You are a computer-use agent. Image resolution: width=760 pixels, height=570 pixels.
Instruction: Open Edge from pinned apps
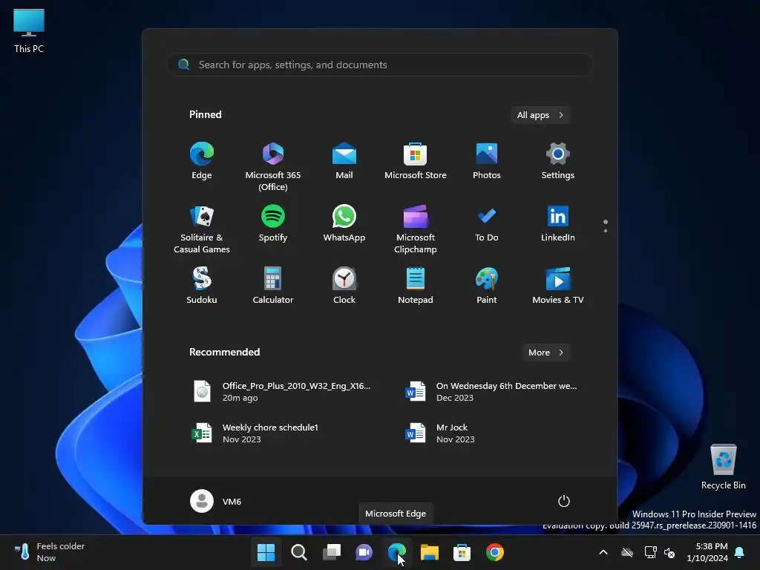click(x=202, y=161)
